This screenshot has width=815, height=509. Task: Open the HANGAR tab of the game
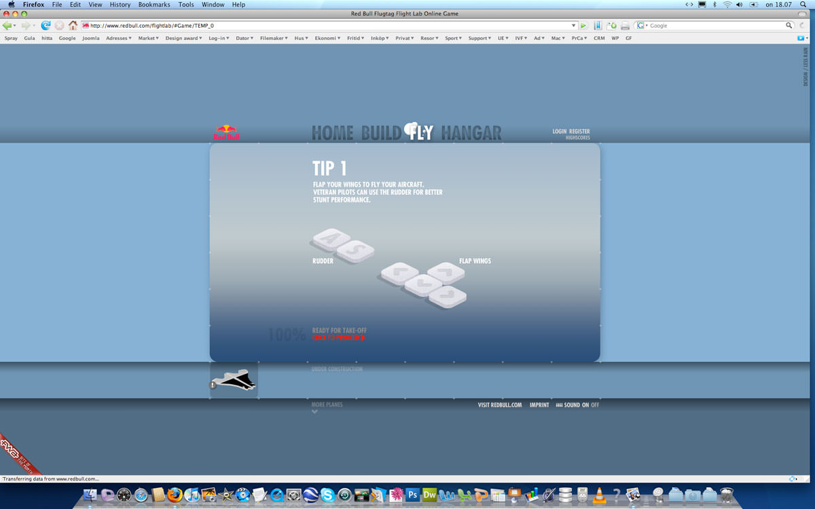pyautogui.click(x=471, y=132)
